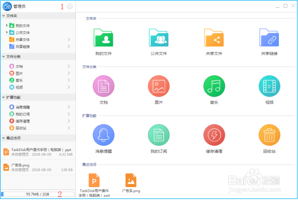Viewport: 298px width, 200px height.
Task: Click the chevron beside sidebar 缓存清理
Action: tap(69, 121)
